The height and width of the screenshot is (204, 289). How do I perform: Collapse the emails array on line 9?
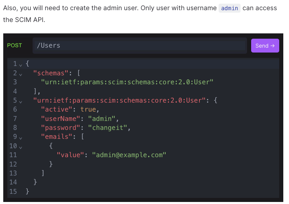tap(21, 138)
